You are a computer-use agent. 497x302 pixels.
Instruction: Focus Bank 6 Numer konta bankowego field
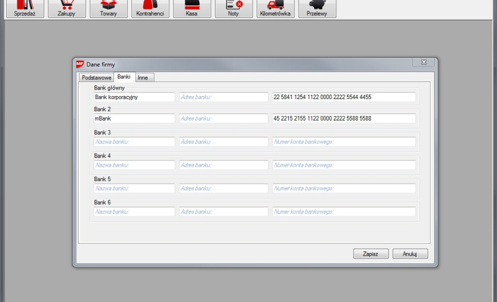[343, 212]
